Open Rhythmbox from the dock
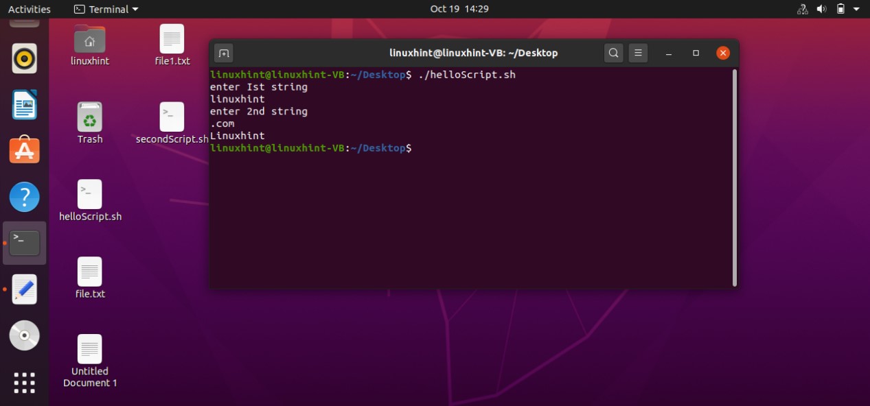870x406 pixels. (x=25, y=59)
